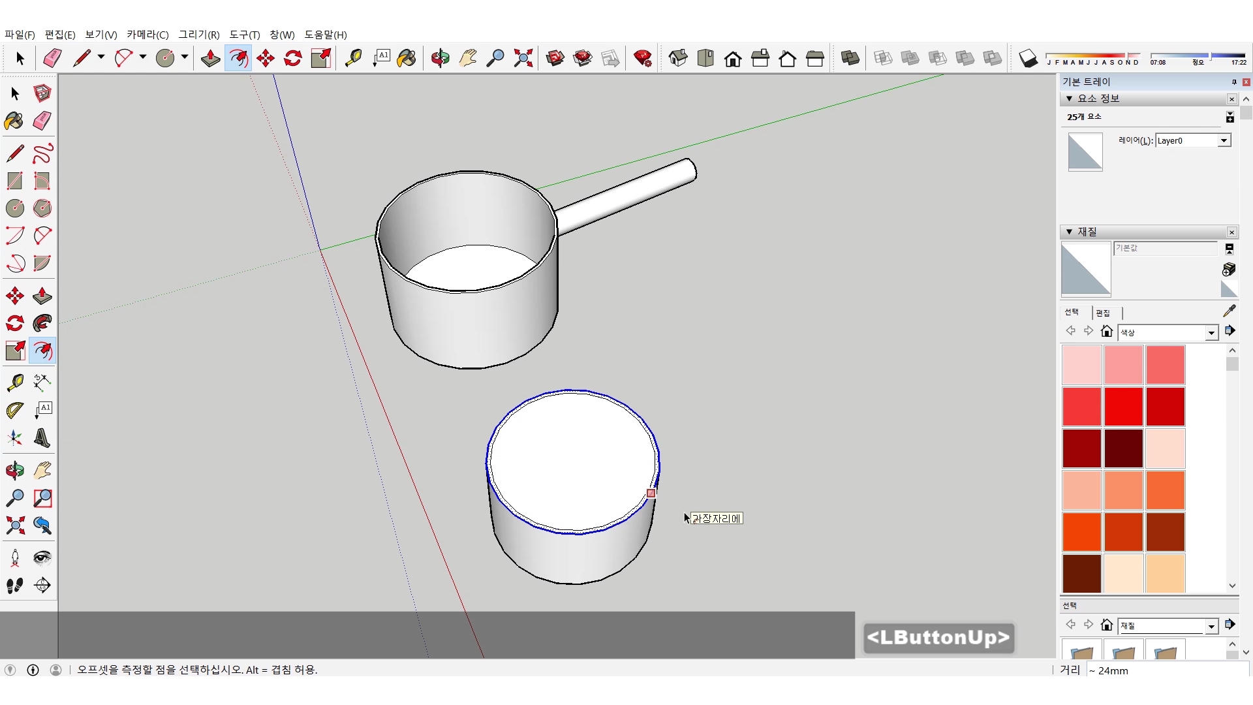Open the 카메라(C) menu
The height and width of the screenshot is (705, 1253).
coord(147,35)
